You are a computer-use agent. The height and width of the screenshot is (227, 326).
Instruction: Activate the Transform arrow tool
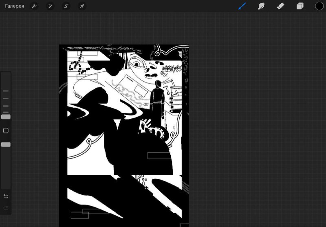tap(82, 6)
